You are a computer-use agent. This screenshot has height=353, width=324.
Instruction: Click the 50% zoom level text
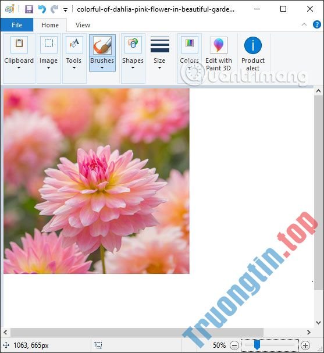[x=219, y=345]
